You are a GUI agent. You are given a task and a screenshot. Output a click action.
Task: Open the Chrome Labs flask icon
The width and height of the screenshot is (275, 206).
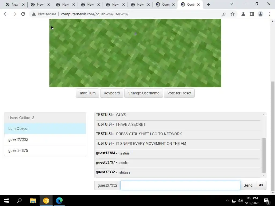[243, 14]
